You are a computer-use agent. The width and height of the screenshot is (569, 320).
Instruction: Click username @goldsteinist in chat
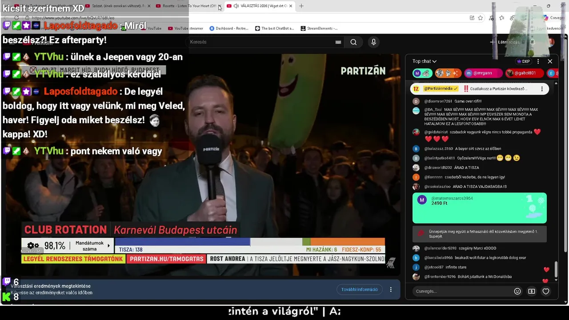tap(436, 132)
